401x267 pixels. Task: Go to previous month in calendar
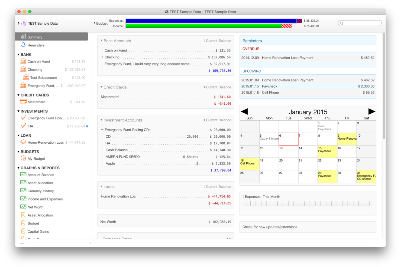click(x=244, y=111)
